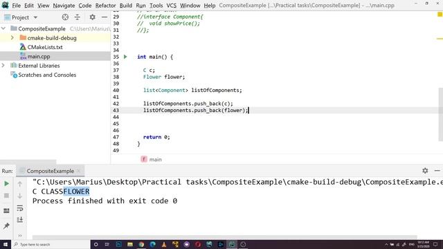The width and height of the screenshot is (443, 249).
Task: Open the Help menu
Action: (x=209, y=6)
